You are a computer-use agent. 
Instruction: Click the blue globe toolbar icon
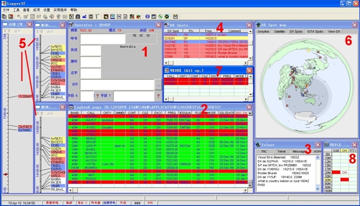[147, 17]
